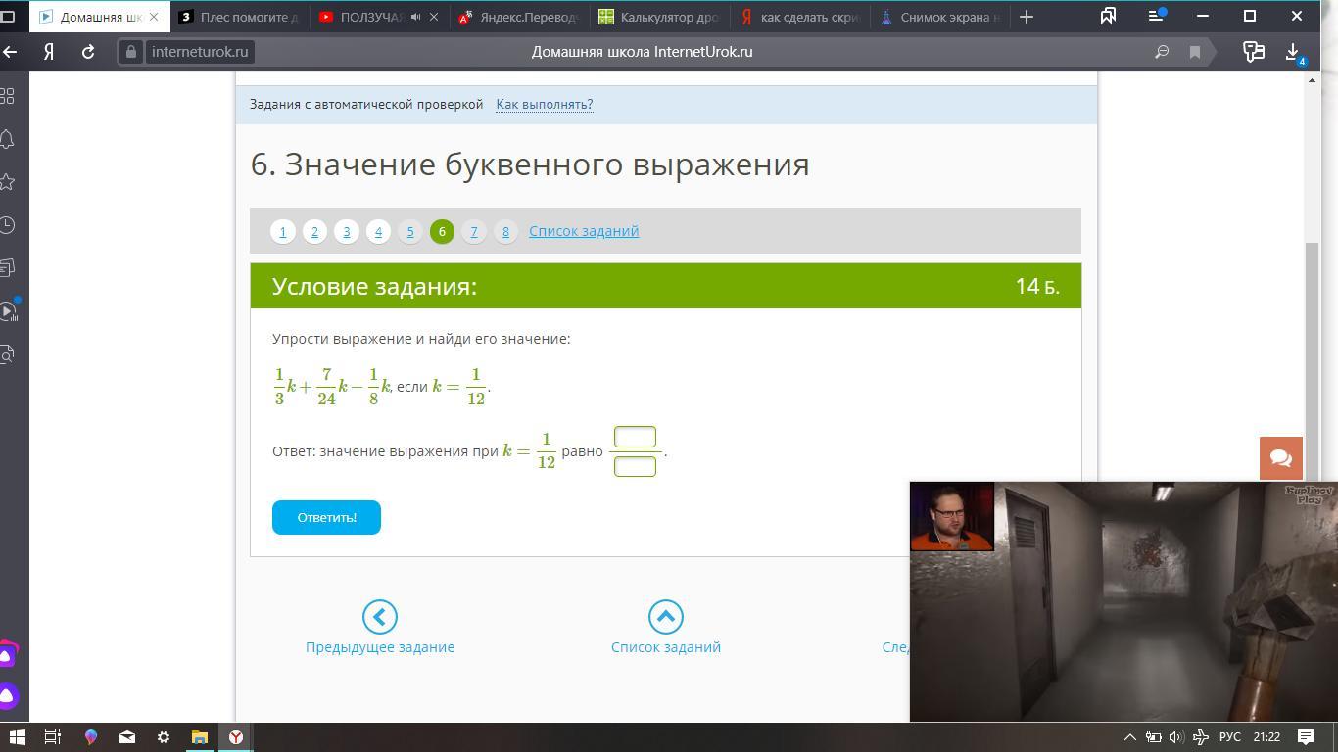
Task: Open the volume control in tray
Action: [x=1176, y=737]
